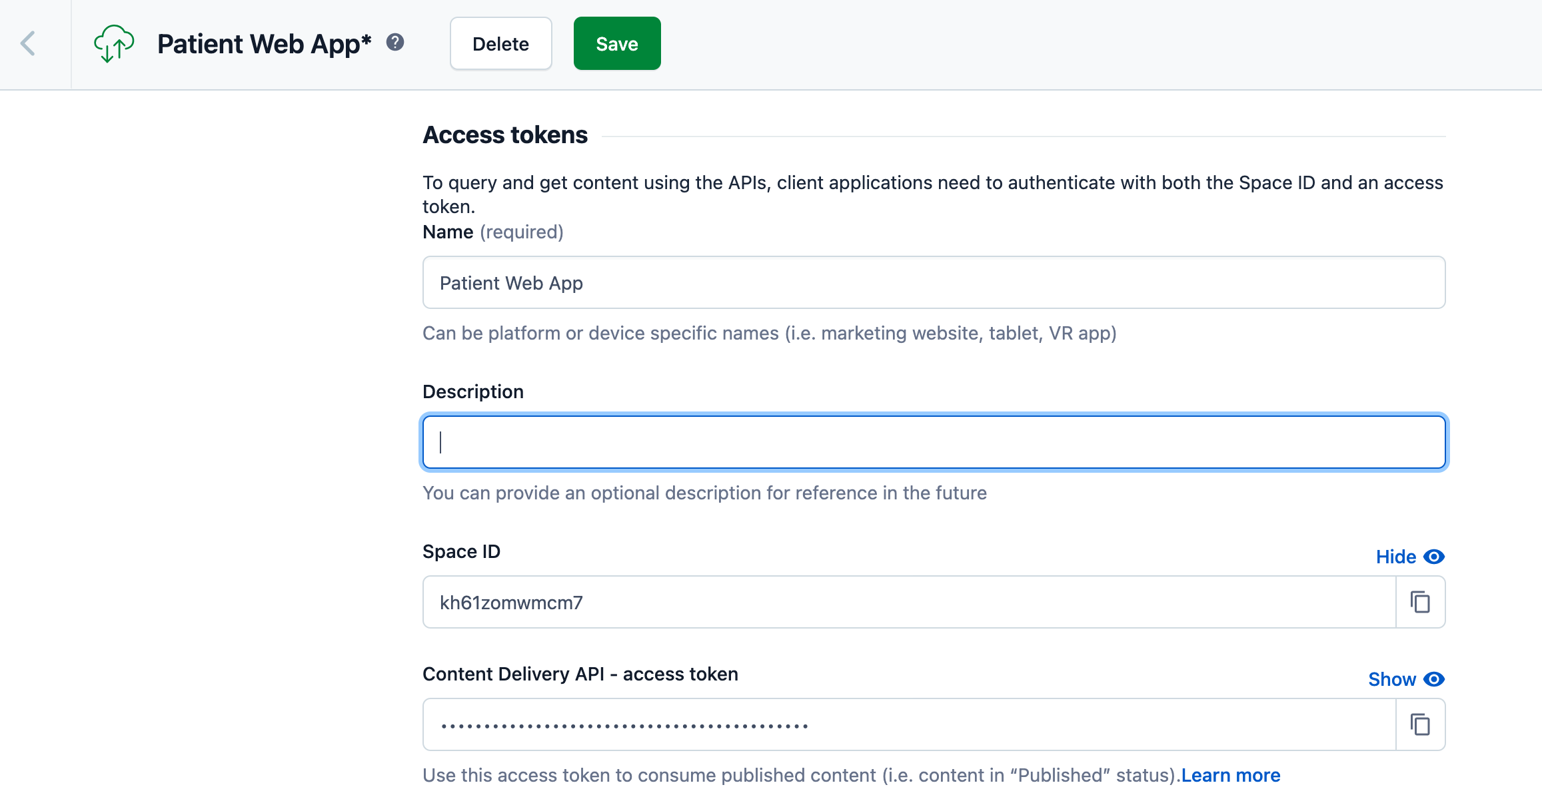The height and width of the screenshot is (807, 1542).
Task: Click into the Description text field
Action: (x=933, y=443)
